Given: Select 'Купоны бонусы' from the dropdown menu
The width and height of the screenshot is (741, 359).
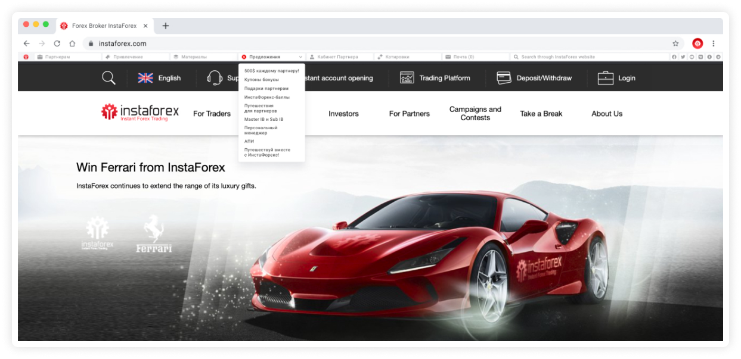Looking at the screenshot, I should 261,79.
